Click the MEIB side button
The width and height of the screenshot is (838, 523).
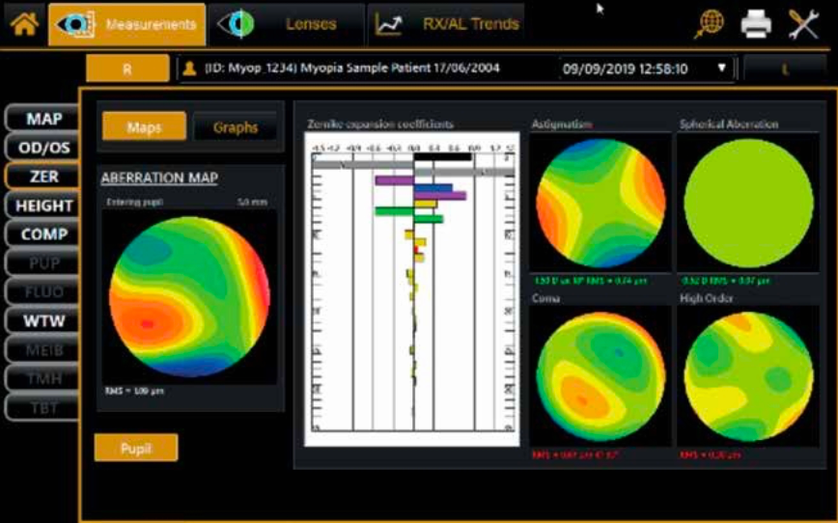tap(42, 350)
